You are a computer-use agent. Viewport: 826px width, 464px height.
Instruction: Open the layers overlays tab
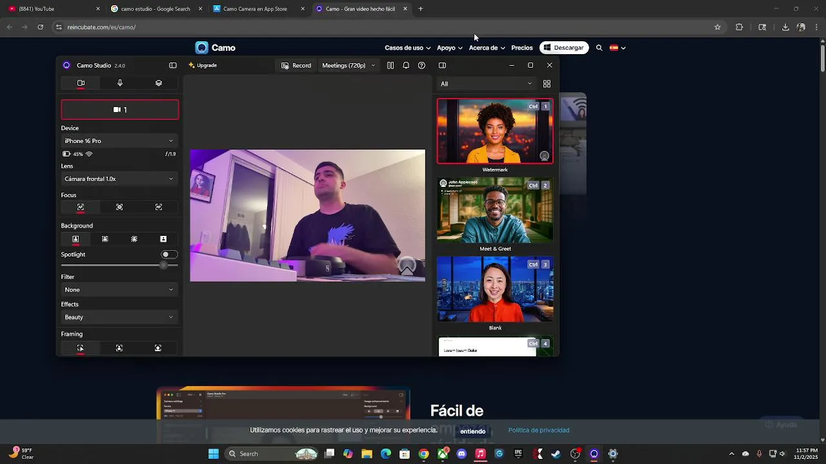pyautogui.click(x=159, y=83)
